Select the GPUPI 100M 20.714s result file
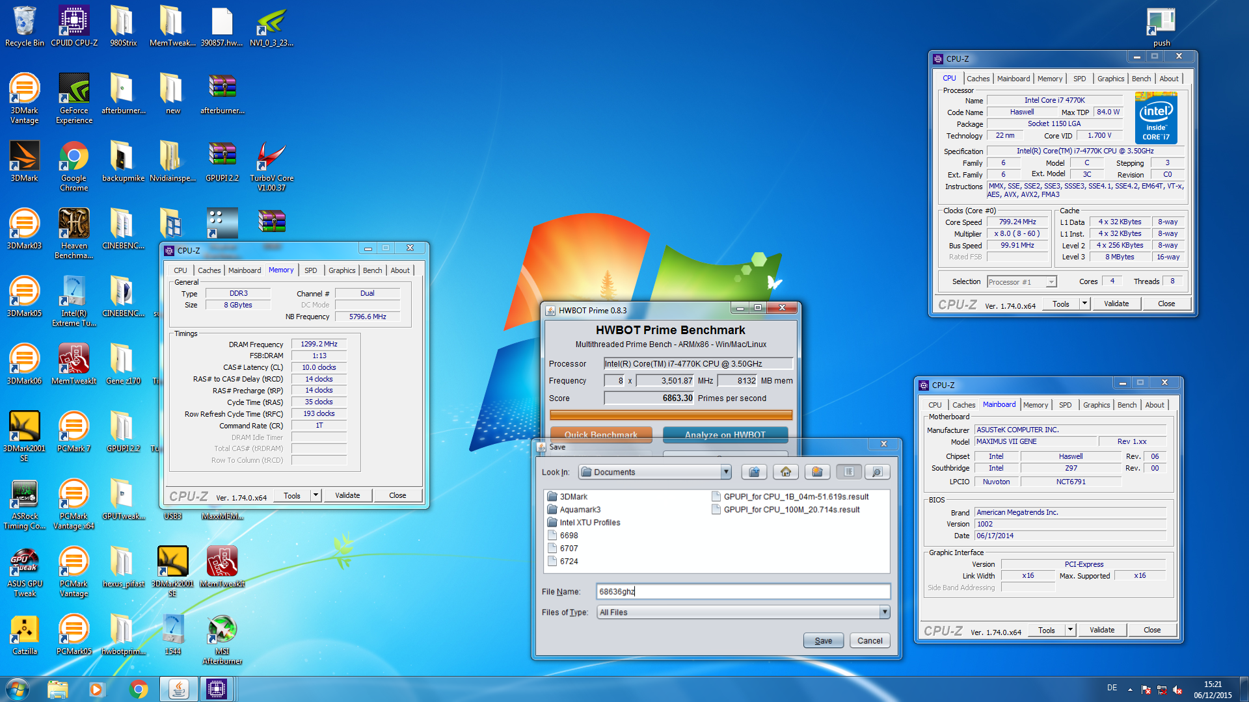 [x=786, y=510]
